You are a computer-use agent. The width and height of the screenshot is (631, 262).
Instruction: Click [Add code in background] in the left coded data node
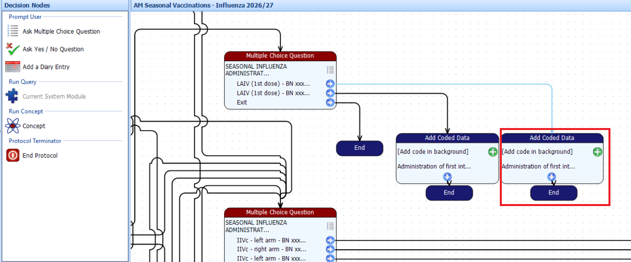coord(433,152)
